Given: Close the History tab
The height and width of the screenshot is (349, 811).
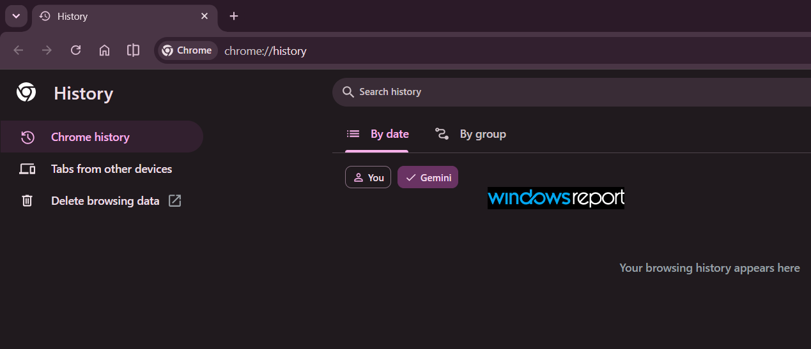Looking at the screenshot, I should pyautogui.click(x=205, y=16).
